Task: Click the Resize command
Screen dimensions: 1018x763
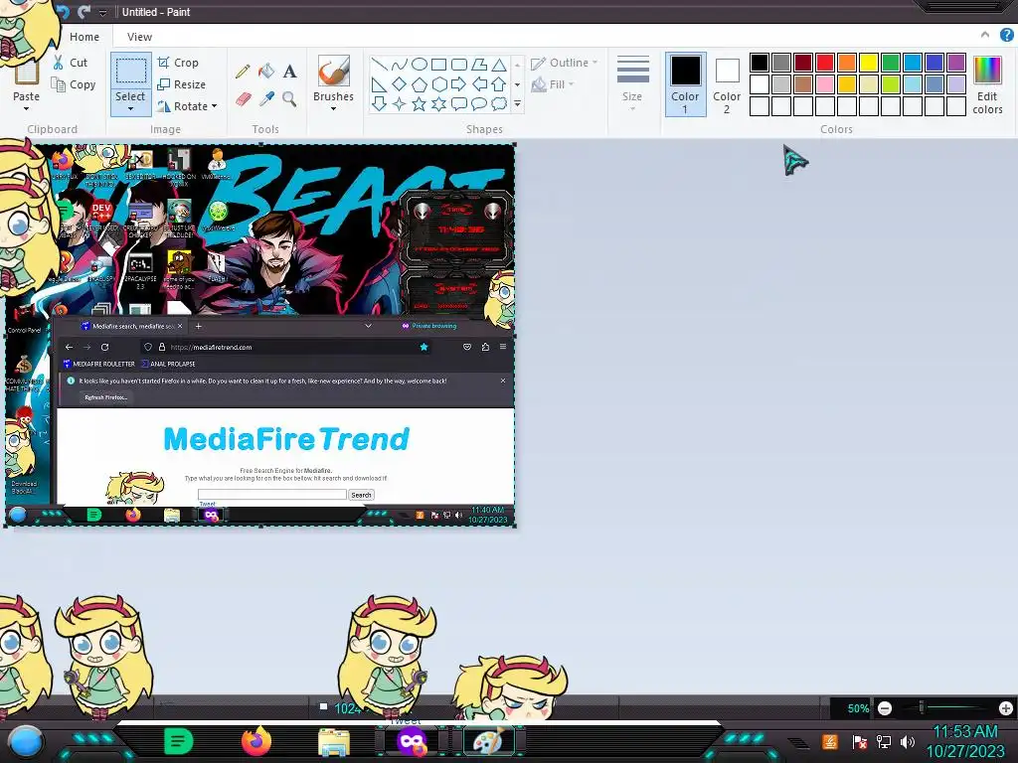Action: [x=182, y=85]
